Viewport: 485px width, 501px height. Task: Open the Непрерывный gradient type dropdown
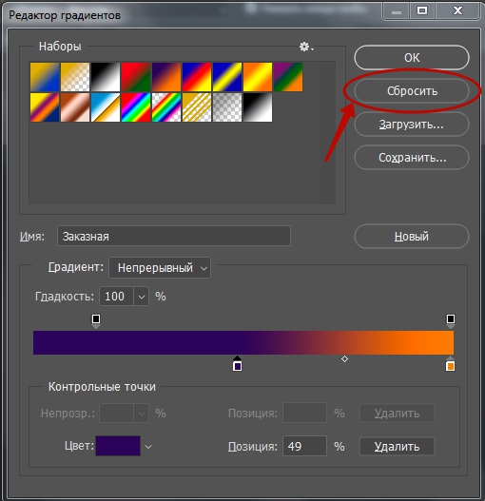pos(160,268)
